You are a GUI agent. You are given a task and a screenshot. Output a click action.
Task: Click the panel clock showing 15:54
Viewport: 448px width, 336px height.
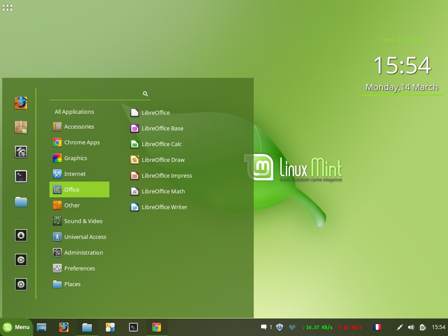tap(438, 327)
